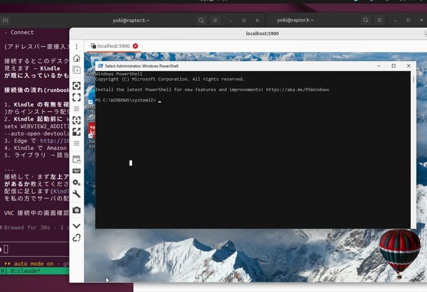
Task: Toggle dynamic resolution update icon
Action: click(77, 120)
